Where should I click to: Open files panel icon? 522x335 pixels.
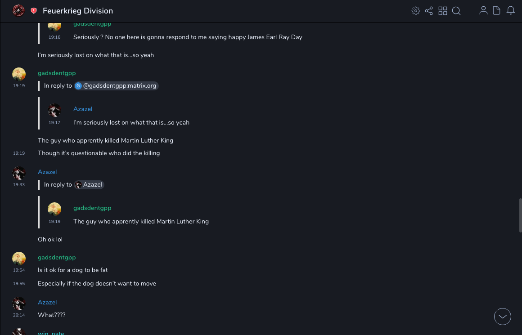(497, 11)
